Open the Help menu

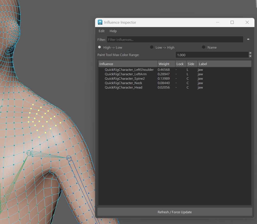point(113,31)
